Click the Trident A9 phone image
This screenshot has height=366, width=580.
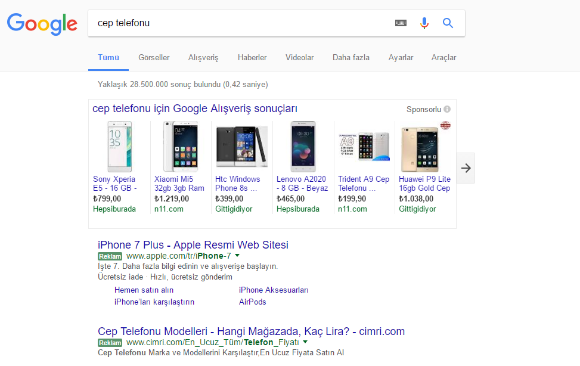click(364, 147)
